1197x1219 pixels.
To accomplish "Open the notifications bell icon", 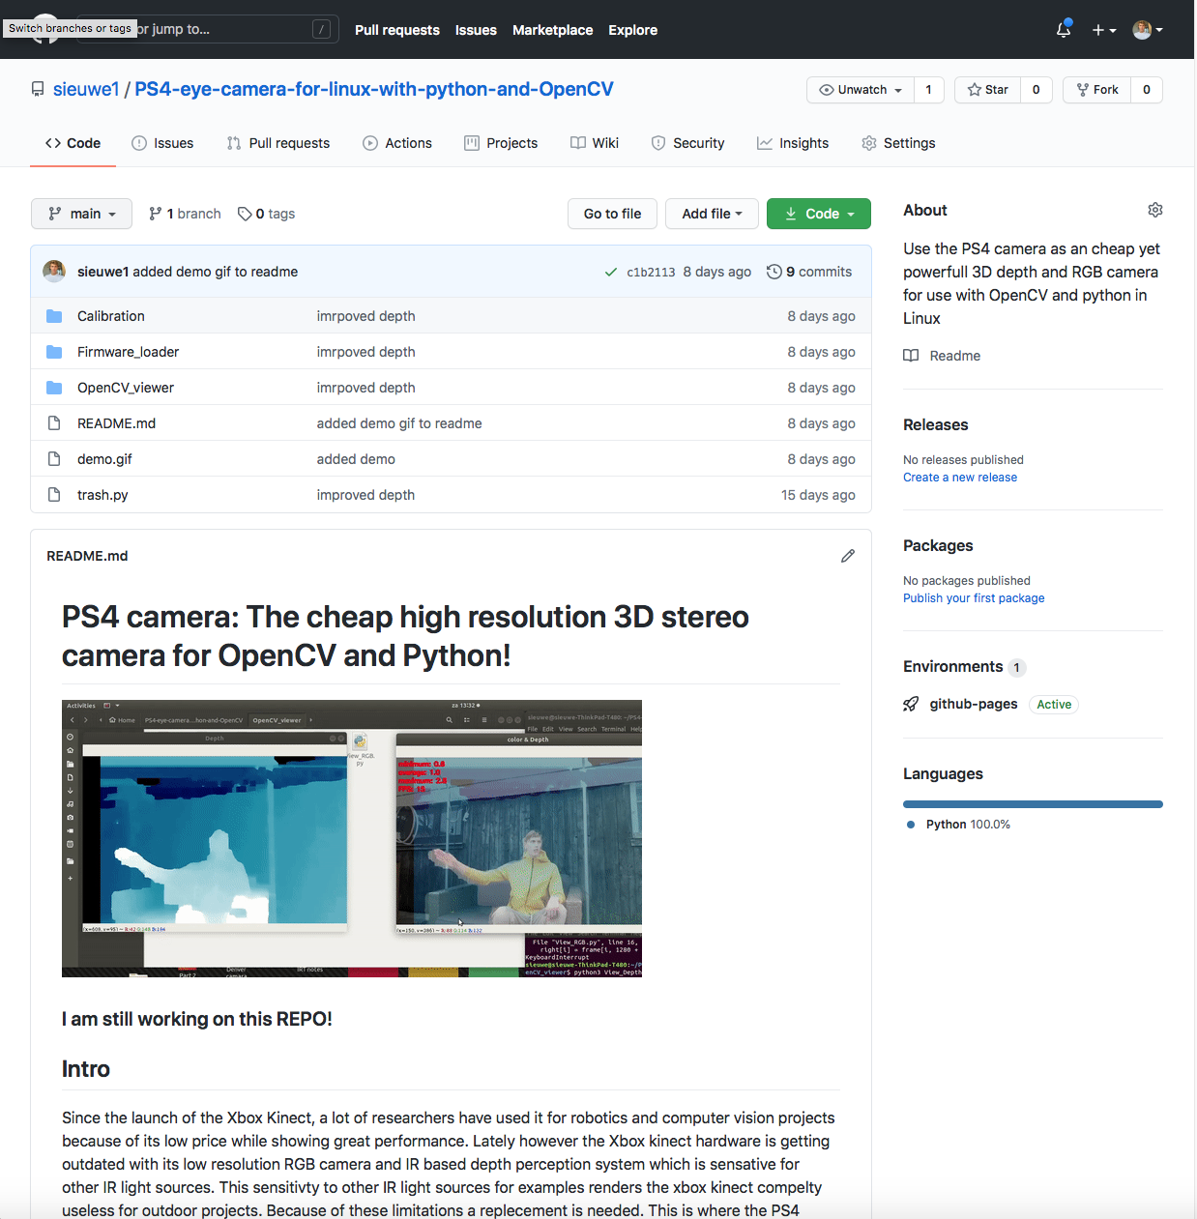I will pyautogui.click(x=1064, y=29).
